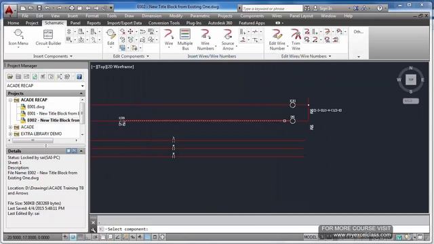Open the Conversion Tools ribbon tab
Screen dimensions: 434x244
click(x=164, y=23)
